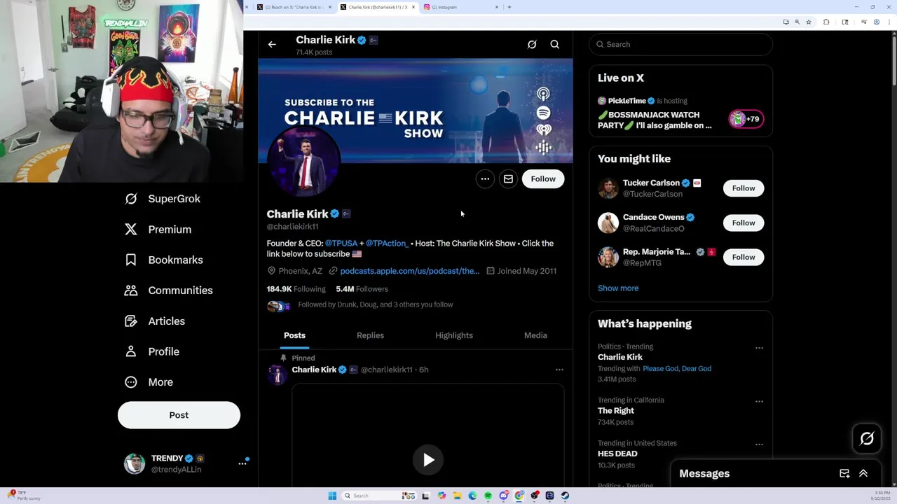
Task: Compose new message in Messages drawer
Action: pos(844,474)
